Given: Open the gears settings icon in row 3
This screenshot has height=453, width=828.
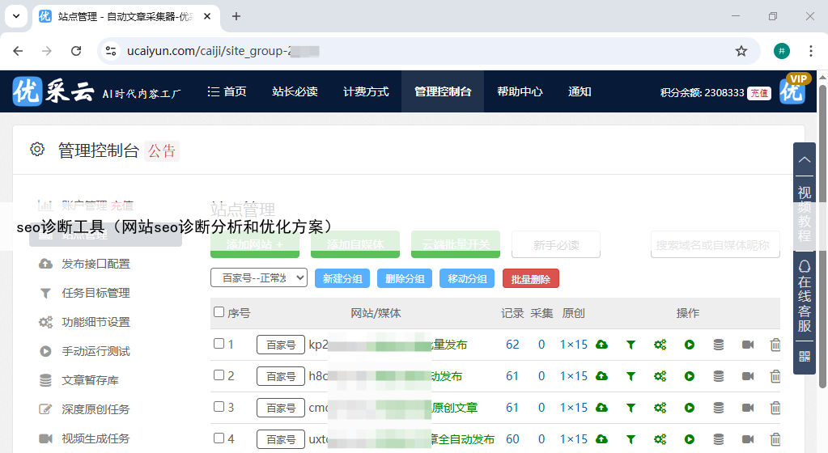Looking at the screenshot, I should click(x=660, y=408).
